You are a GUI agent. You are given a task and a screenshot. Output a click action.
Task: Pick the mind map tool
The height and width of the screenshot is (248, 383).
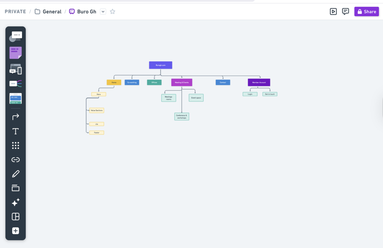pos(15,84)
